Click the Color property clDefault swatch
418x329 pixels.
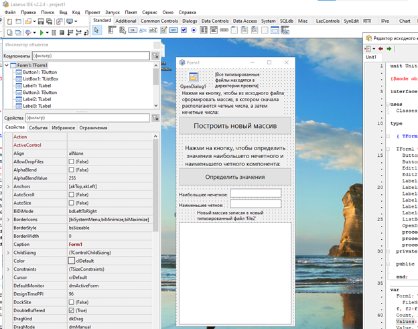tap(72, 260)
